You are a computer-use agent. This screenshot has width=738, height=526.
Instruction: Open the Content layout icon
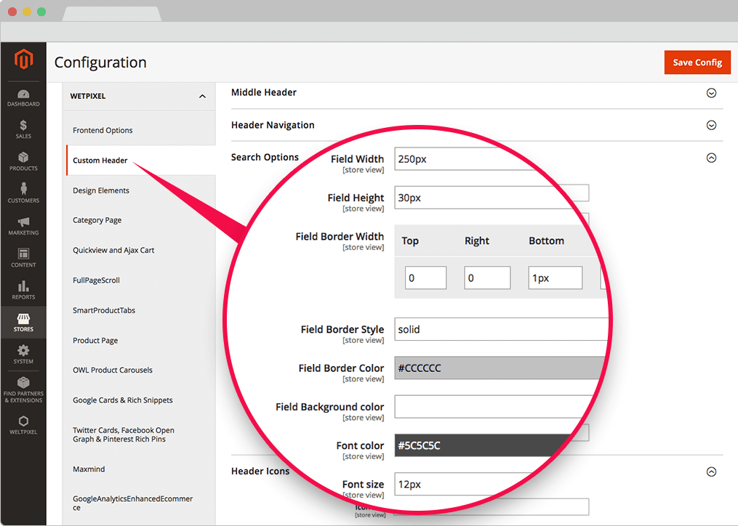click(23, 255)
